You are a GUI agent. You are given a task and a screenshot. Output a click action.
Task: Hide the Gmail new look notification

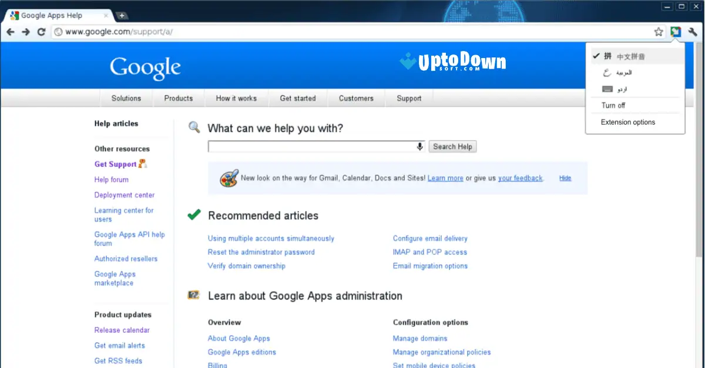coord(565,178)
